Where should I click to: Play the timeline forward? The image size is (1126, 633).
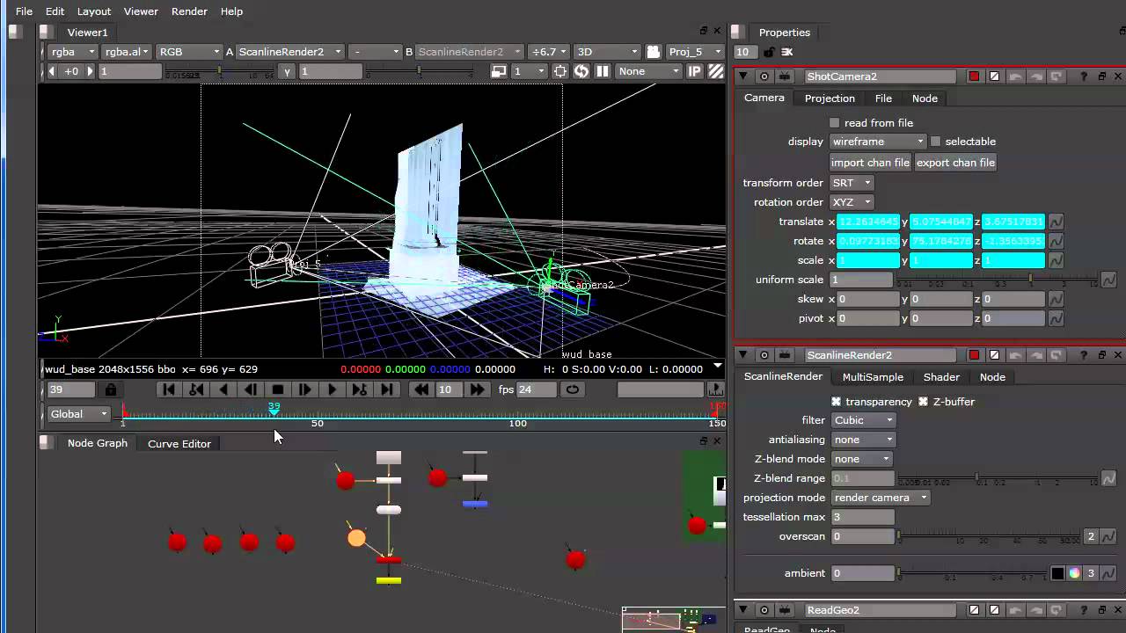[333, 389]
